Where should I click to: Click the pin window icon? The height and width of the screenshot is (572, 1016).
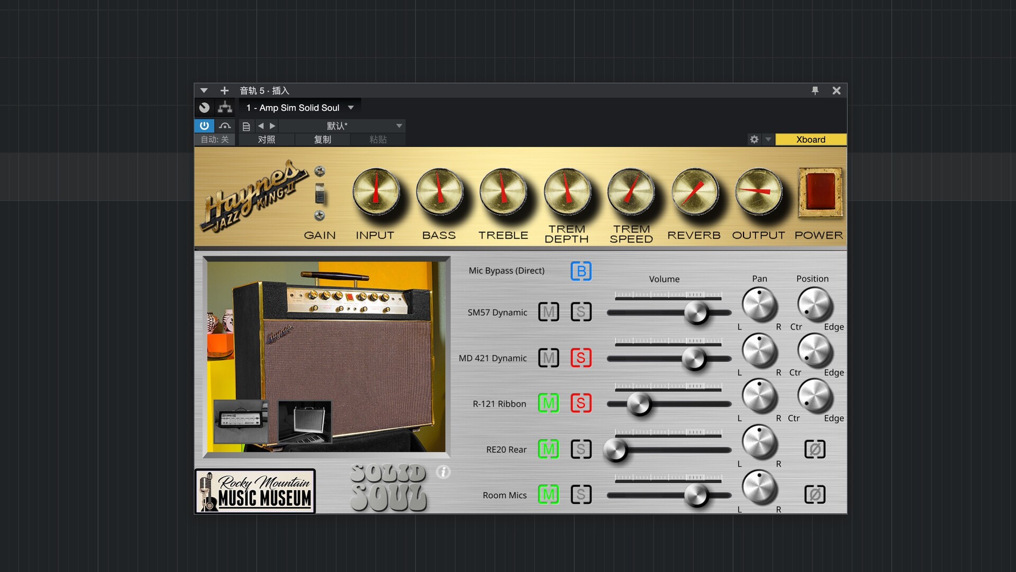pos(815,91)
